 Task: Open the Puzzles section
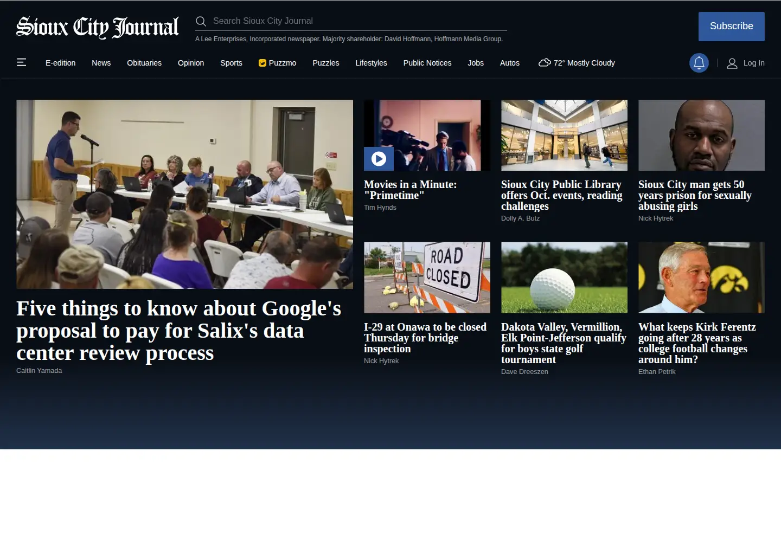tap(326, 63)
